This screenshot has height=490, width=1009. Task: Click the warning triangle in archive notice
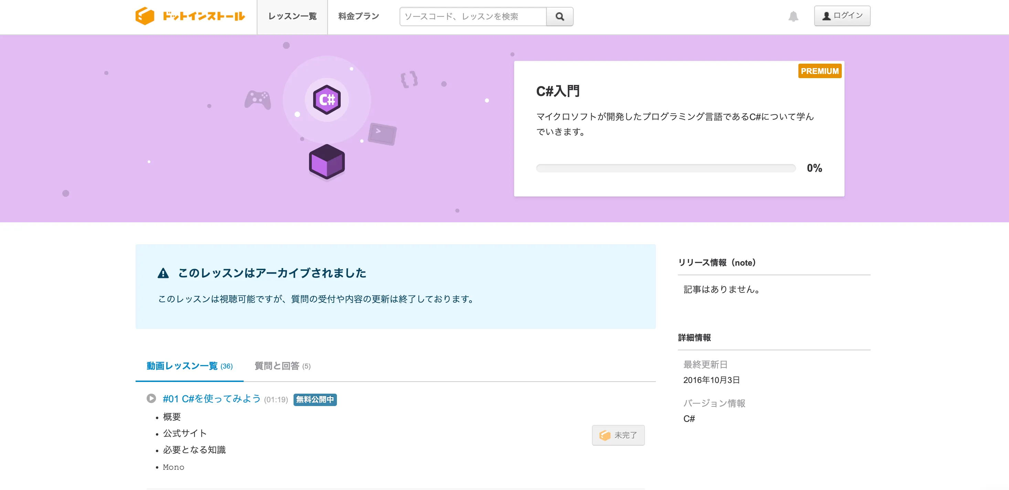pos(163,273)
